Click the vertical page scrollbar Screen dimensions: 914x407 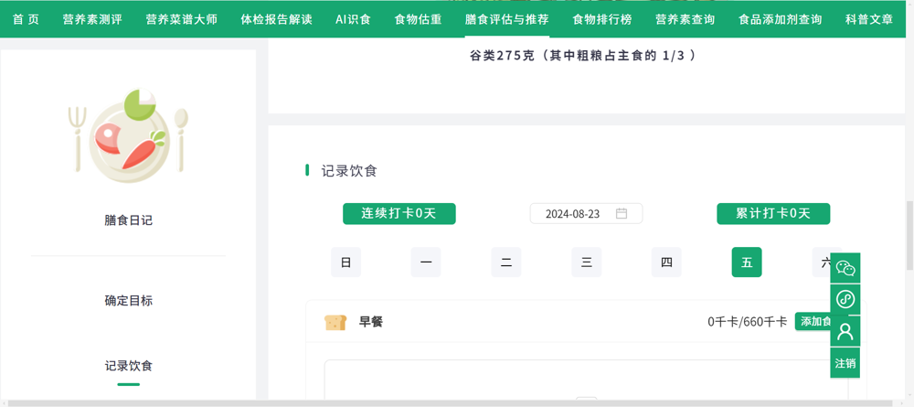(909, 224)
